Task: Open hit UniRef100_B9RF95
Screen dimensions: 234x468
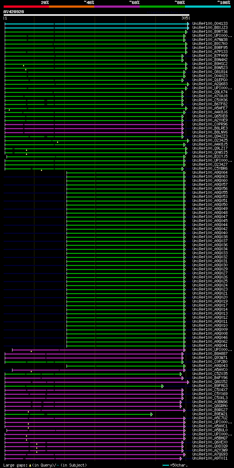Action: [x=210, y=48]
